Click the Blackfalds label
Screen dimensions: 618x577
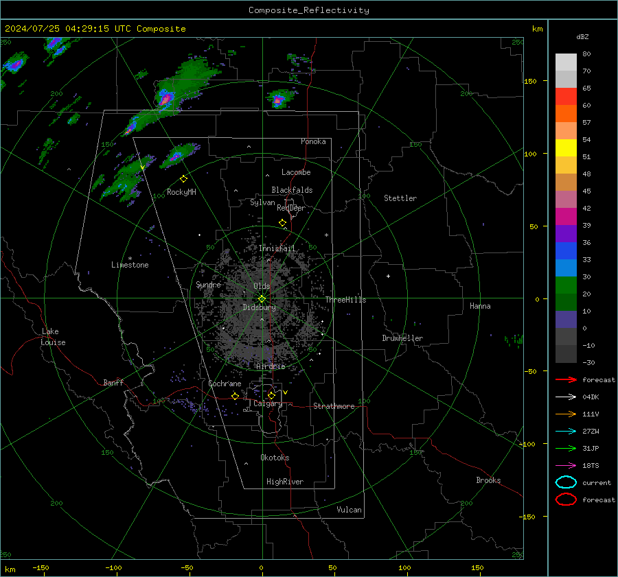point(292,190)
